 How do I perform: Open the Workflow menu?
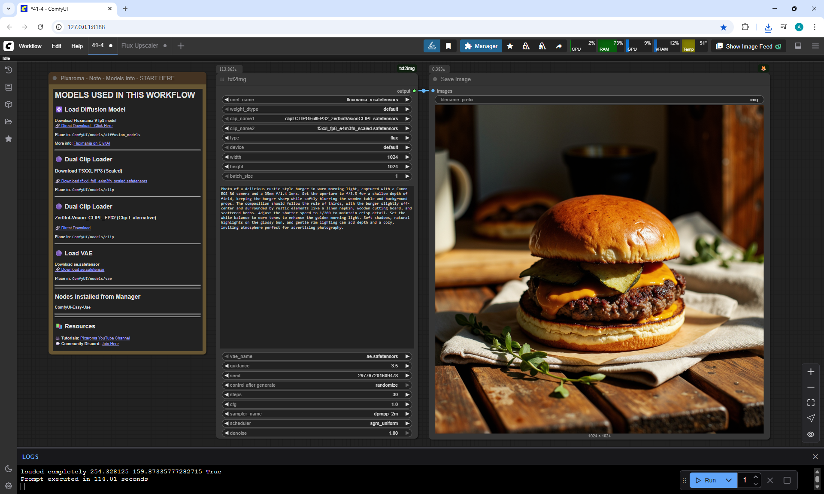coord(30,46)
